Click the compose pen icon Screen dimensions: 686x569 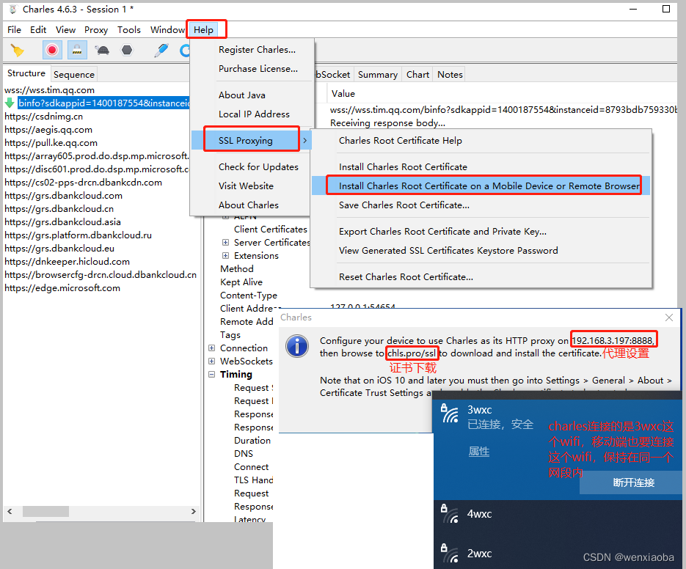click(x=161, y=50)
